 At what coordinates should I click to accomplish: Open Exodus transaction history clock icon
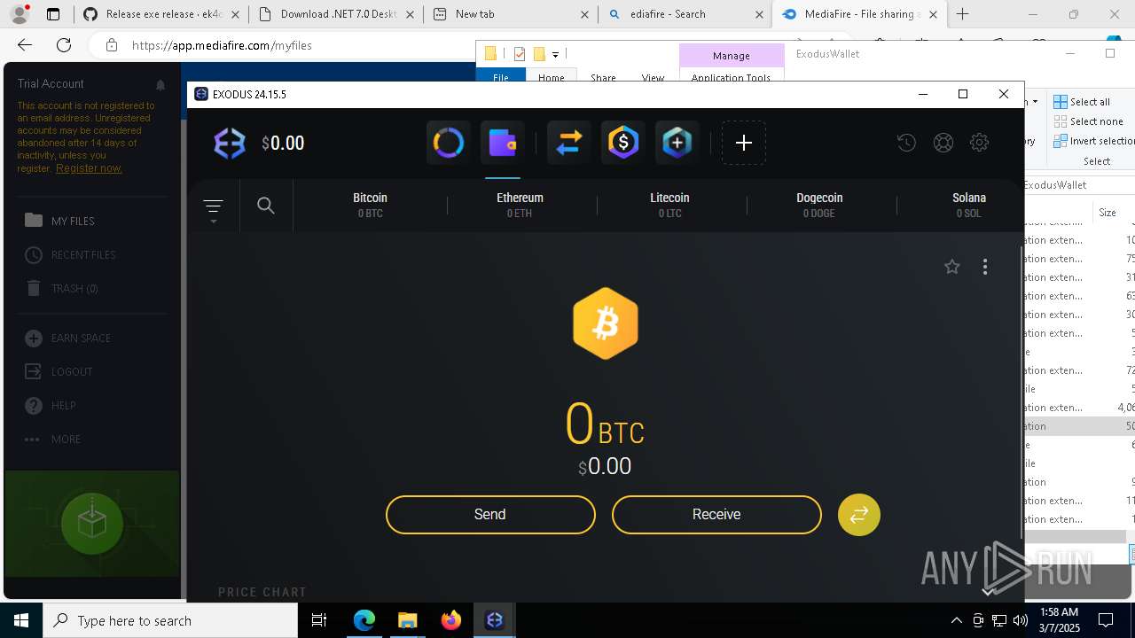pos(906,143)
